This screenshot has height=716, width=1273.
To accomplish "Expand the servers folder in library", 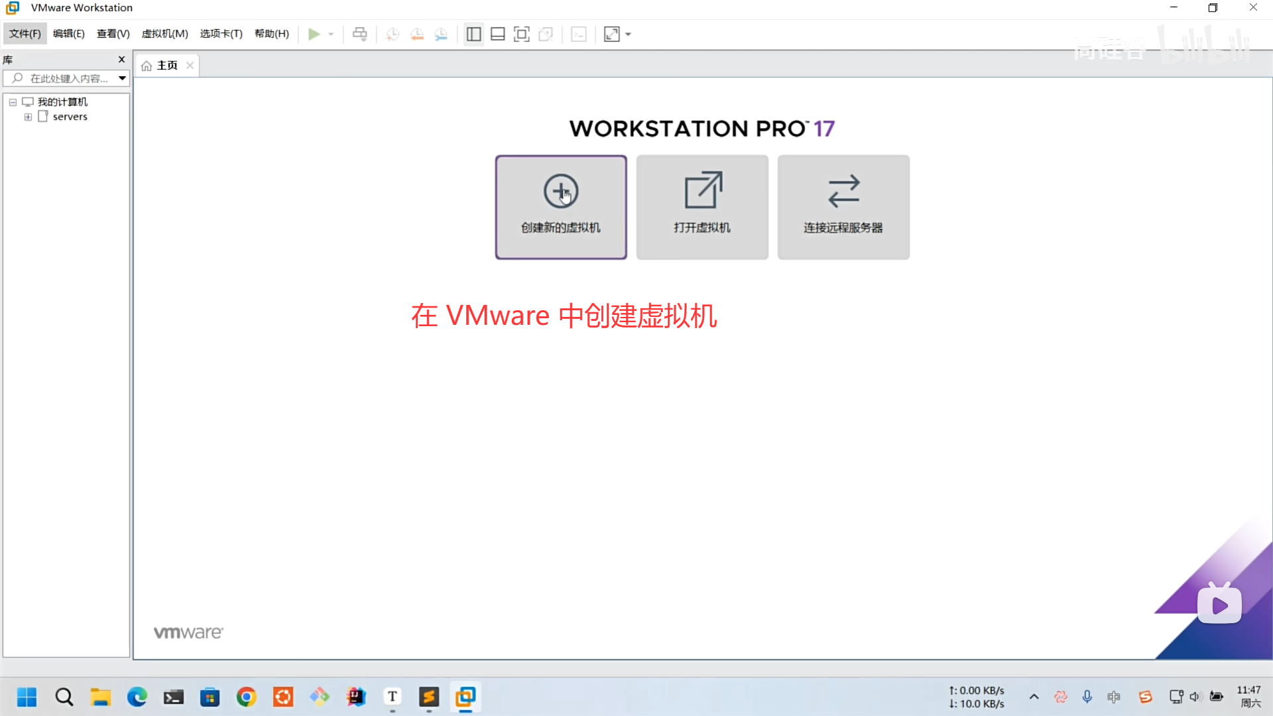I will [28, 117].
